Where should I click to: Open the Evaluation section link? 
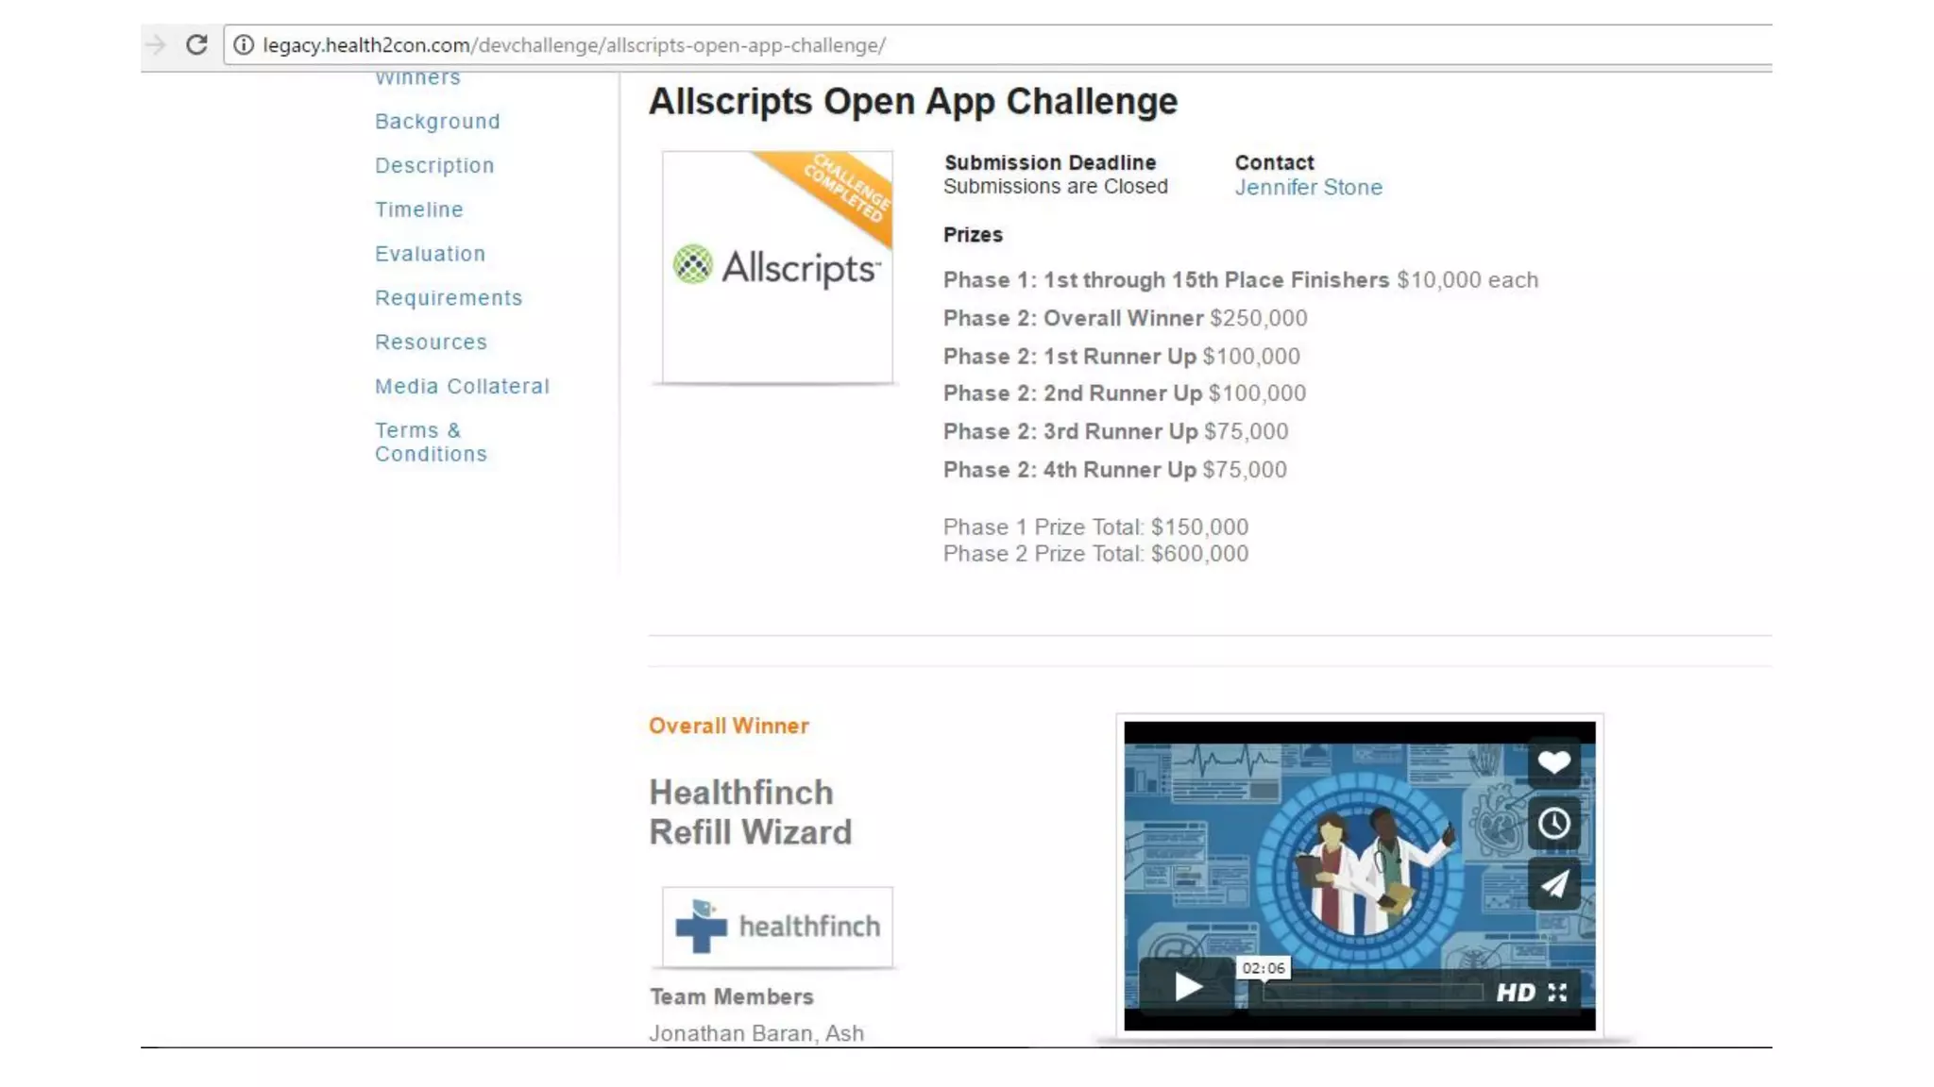(x=430, y=254)
